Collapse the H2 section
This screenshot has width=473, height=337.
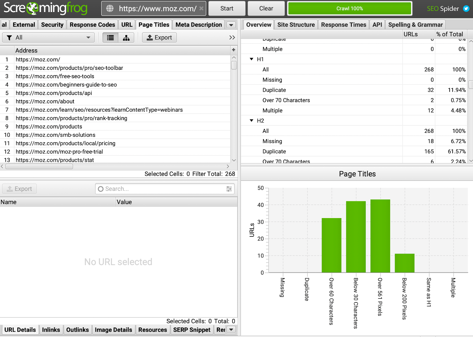tap(252, 121)
